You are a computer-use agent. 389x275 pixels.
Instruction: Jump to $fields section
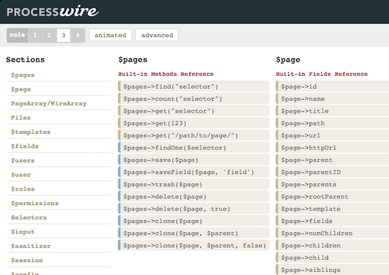click(59, 146)
